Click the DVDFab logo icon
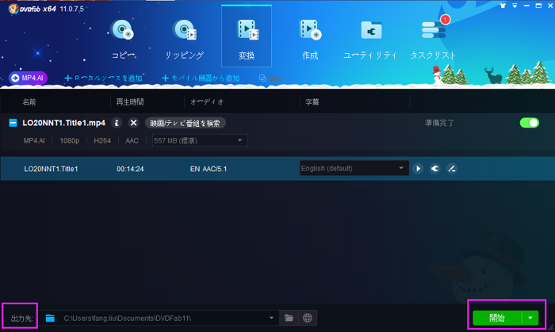The height and width of the screenshot is (332, 555). [x=13, y=9]
